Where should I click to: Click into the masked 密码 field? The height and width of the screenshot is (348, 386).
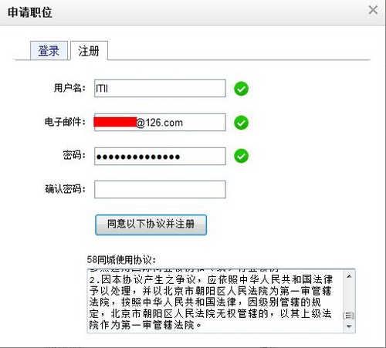point(160,156)
